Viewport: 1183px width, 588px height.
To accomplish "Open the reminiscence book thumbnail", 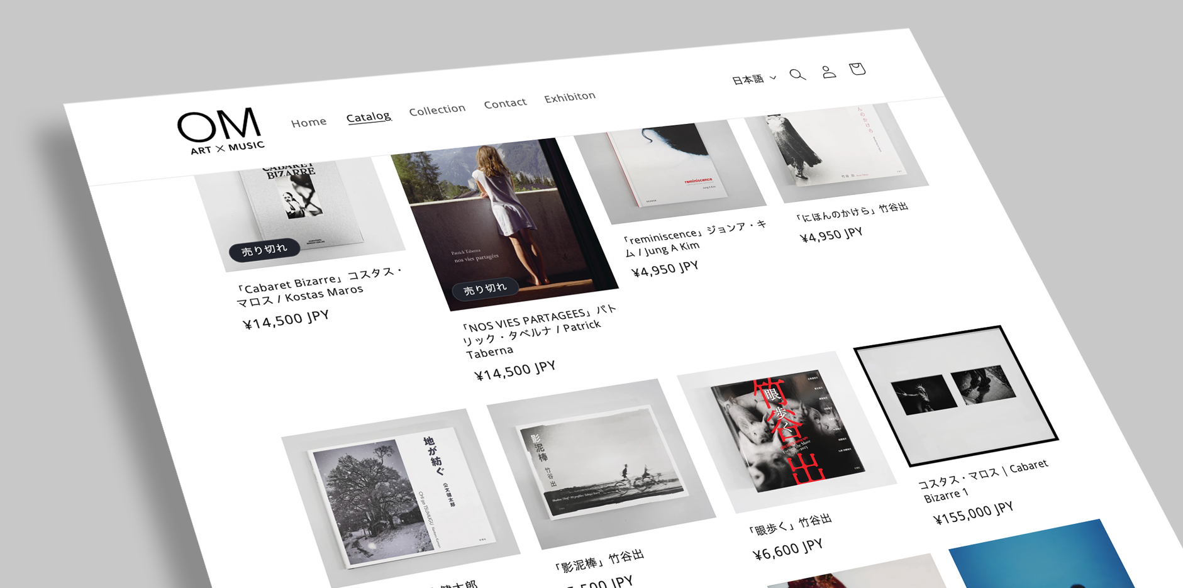I will (669, 171).
